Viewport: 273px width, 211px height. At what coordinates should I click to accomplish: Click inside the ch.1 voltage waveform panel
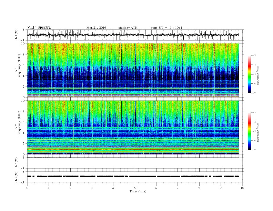[135, 35]
